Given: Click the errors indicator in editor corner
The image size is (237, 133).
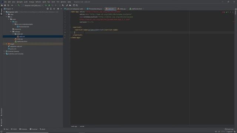Looking at the screenshot, I should click(224, 12).
